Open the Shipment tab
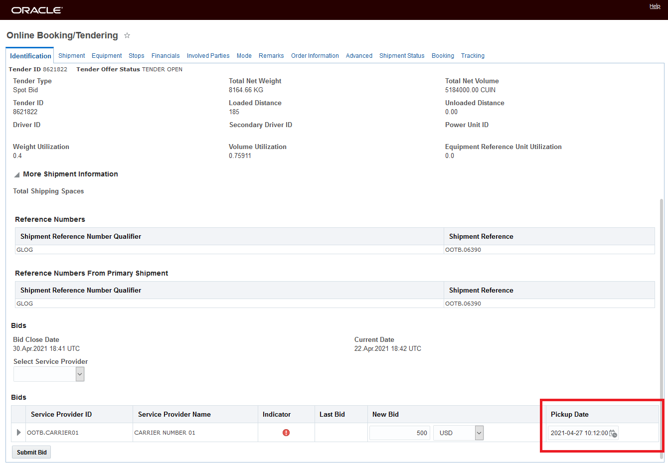The image size is (668, 471). click(72, 56)
